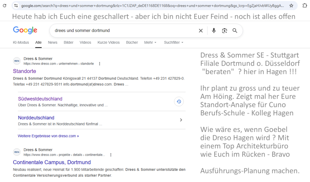Viewport: 310px width, 182px height.
Task: Click the Drees & Sommer site name above Standorte
Action: point(38,59)
